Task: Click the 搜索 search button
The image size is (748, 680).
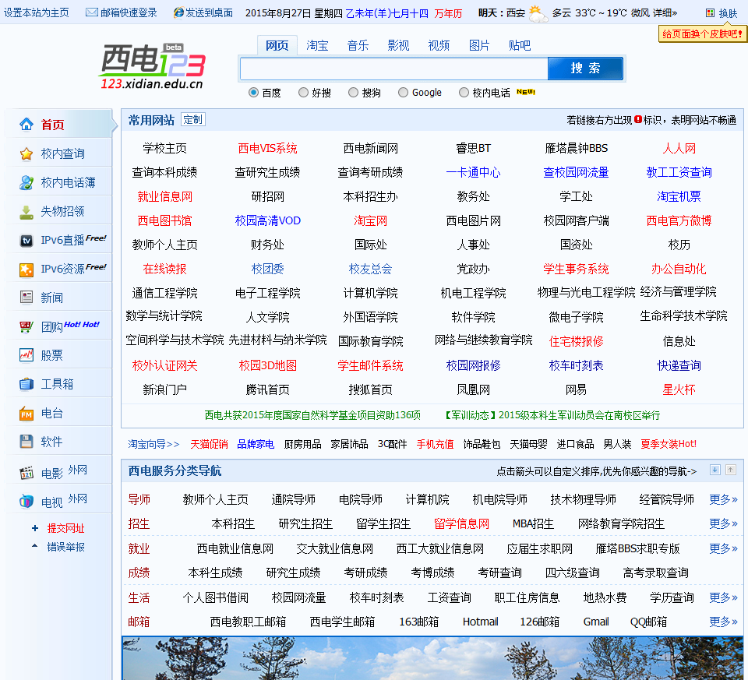Action: tap(585, 69)
